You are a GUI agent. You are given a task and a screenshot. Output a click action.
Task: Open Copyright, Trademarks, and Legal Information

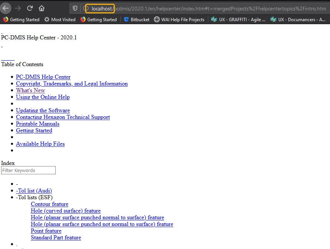[72, 84]
